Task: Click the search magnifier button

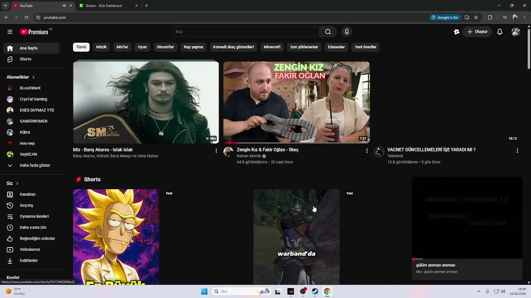Action: coord(328,32)
